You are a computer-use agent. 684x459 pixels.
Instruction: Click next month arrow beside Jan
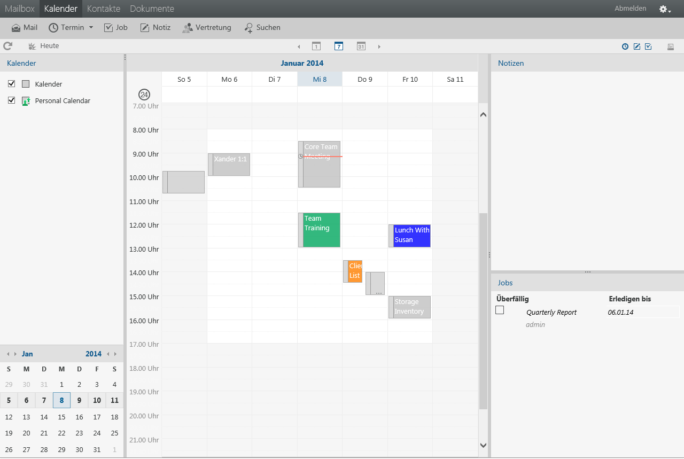point(15,354)
